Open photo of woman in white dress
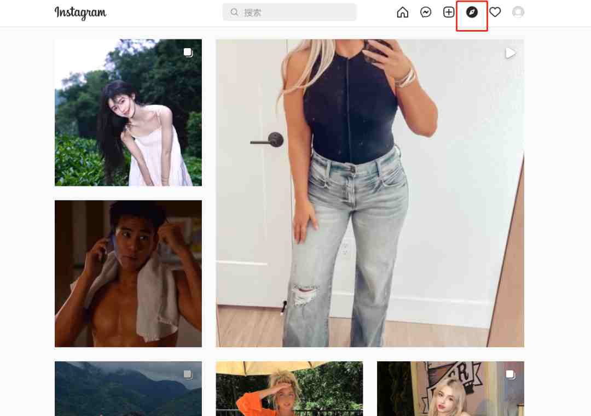This screenshot has height=416, width=591. [x=128, y=113]
